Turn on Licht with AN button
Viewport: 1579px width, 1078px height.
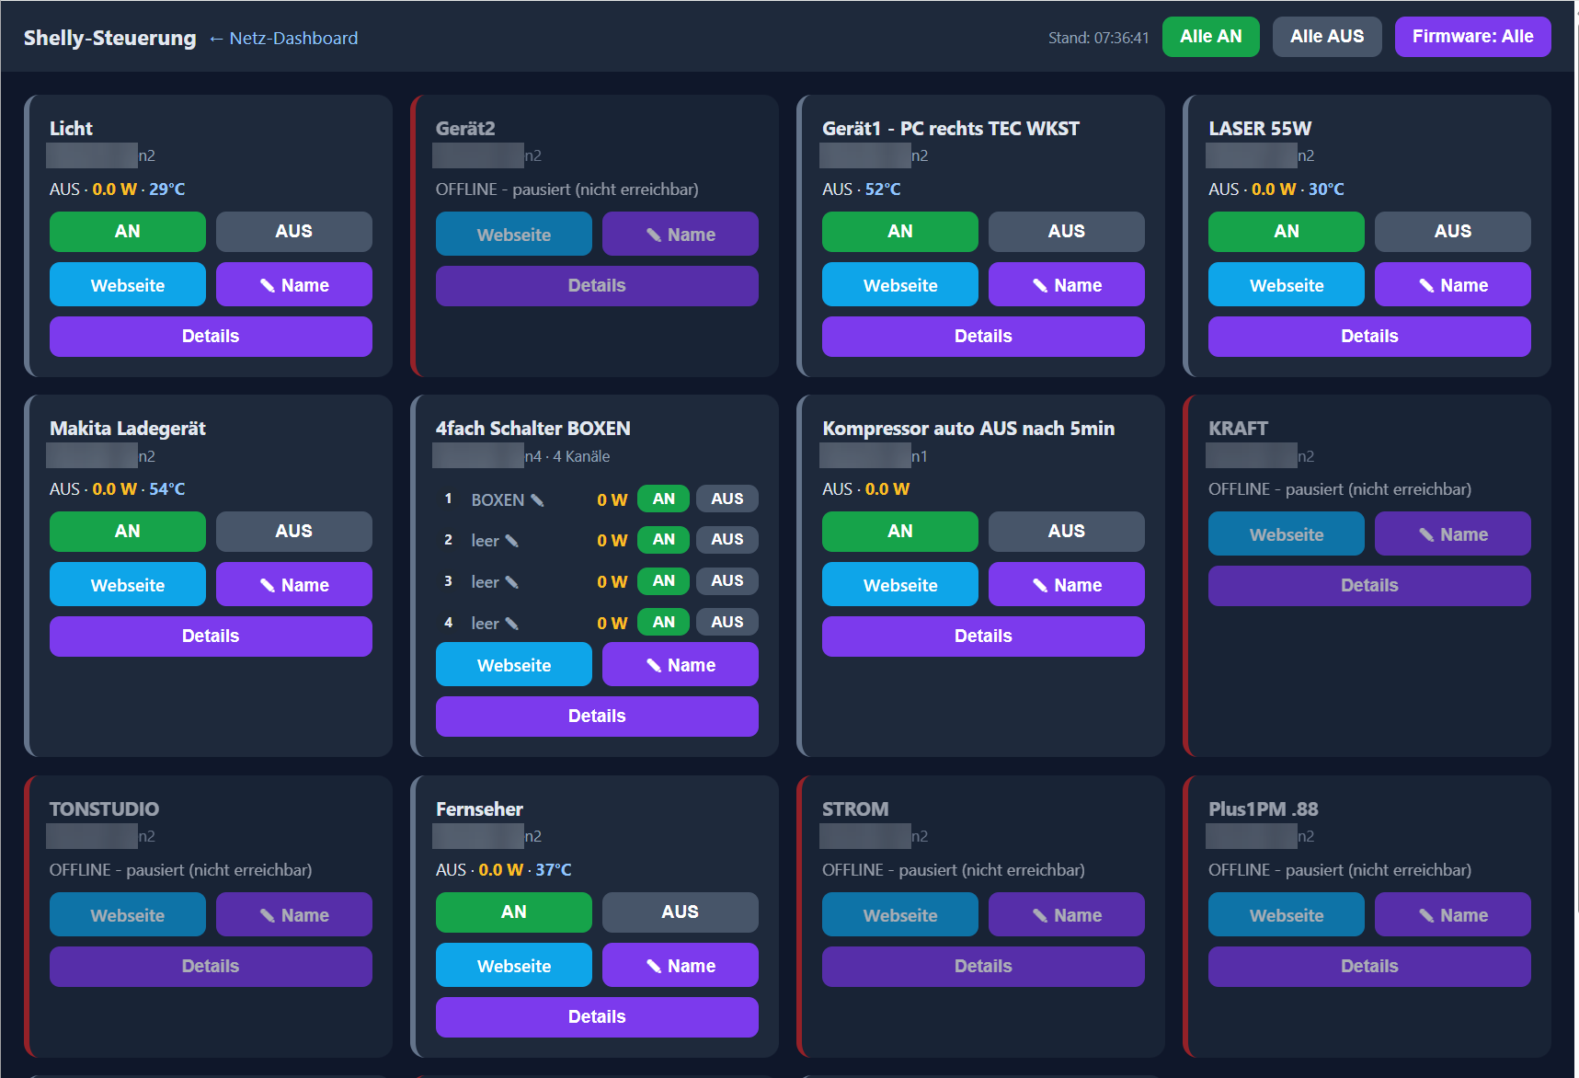coord(128,232)
